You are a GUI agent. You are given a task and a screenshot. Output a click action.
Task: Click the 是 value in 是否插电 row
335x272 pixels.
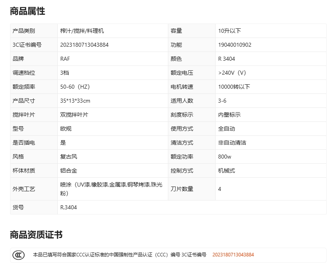coord(63,143)
